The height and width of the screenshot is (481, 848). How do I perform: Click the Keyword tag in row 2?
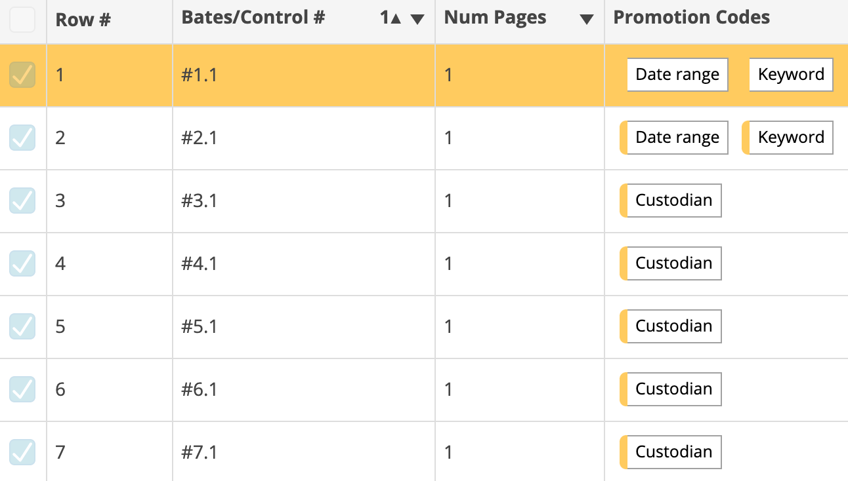coord(788,138)
